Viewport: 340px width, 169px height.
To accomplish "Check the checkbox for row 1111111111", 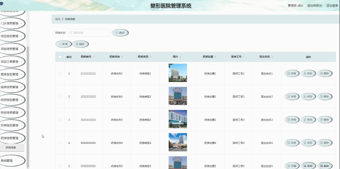I will click(x=60, y=73).
